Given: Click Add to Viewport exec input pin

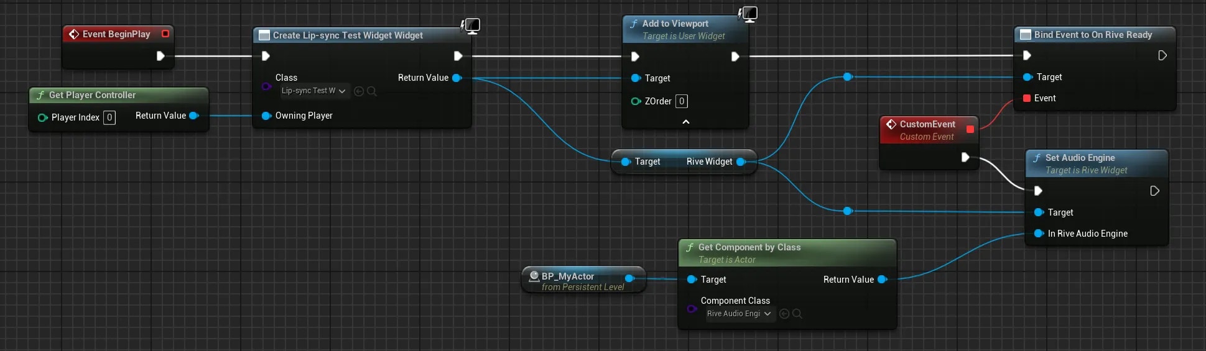Looking at the screenshot, I should point(635,57).
